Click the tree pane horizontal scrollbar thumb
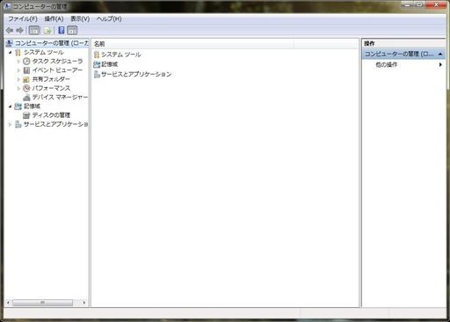Viewport: 450px width, 322px height. click(x=43, y=303)
